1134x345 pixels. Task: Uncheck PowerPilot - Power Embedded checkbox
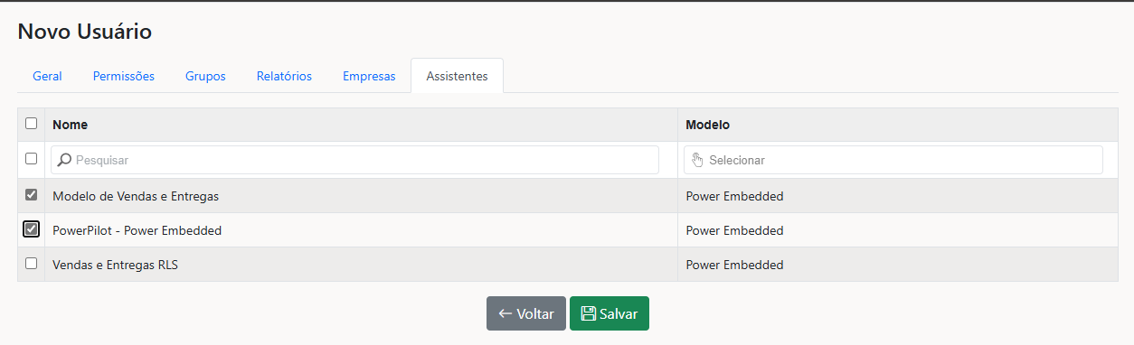(x=32, y=229)
